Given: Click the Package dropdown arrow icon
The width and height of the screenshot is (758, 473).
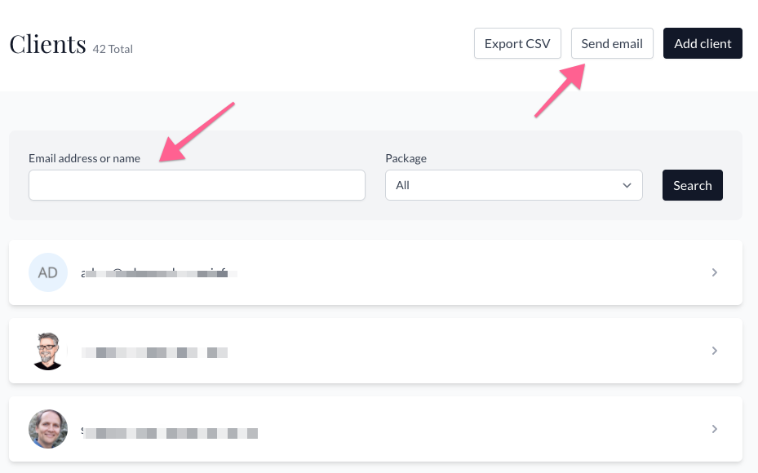Looking at the screenshot, I should click(x=627, y=185).
